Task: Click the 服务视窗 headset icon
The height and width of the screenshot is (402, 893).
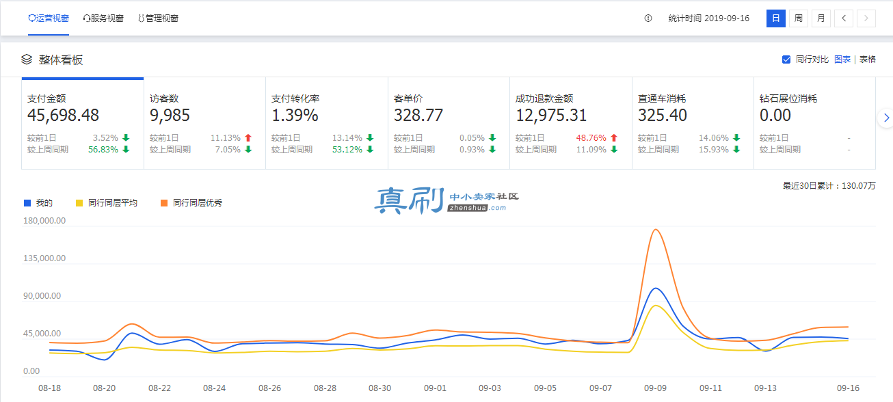Action: coord(86,18)
